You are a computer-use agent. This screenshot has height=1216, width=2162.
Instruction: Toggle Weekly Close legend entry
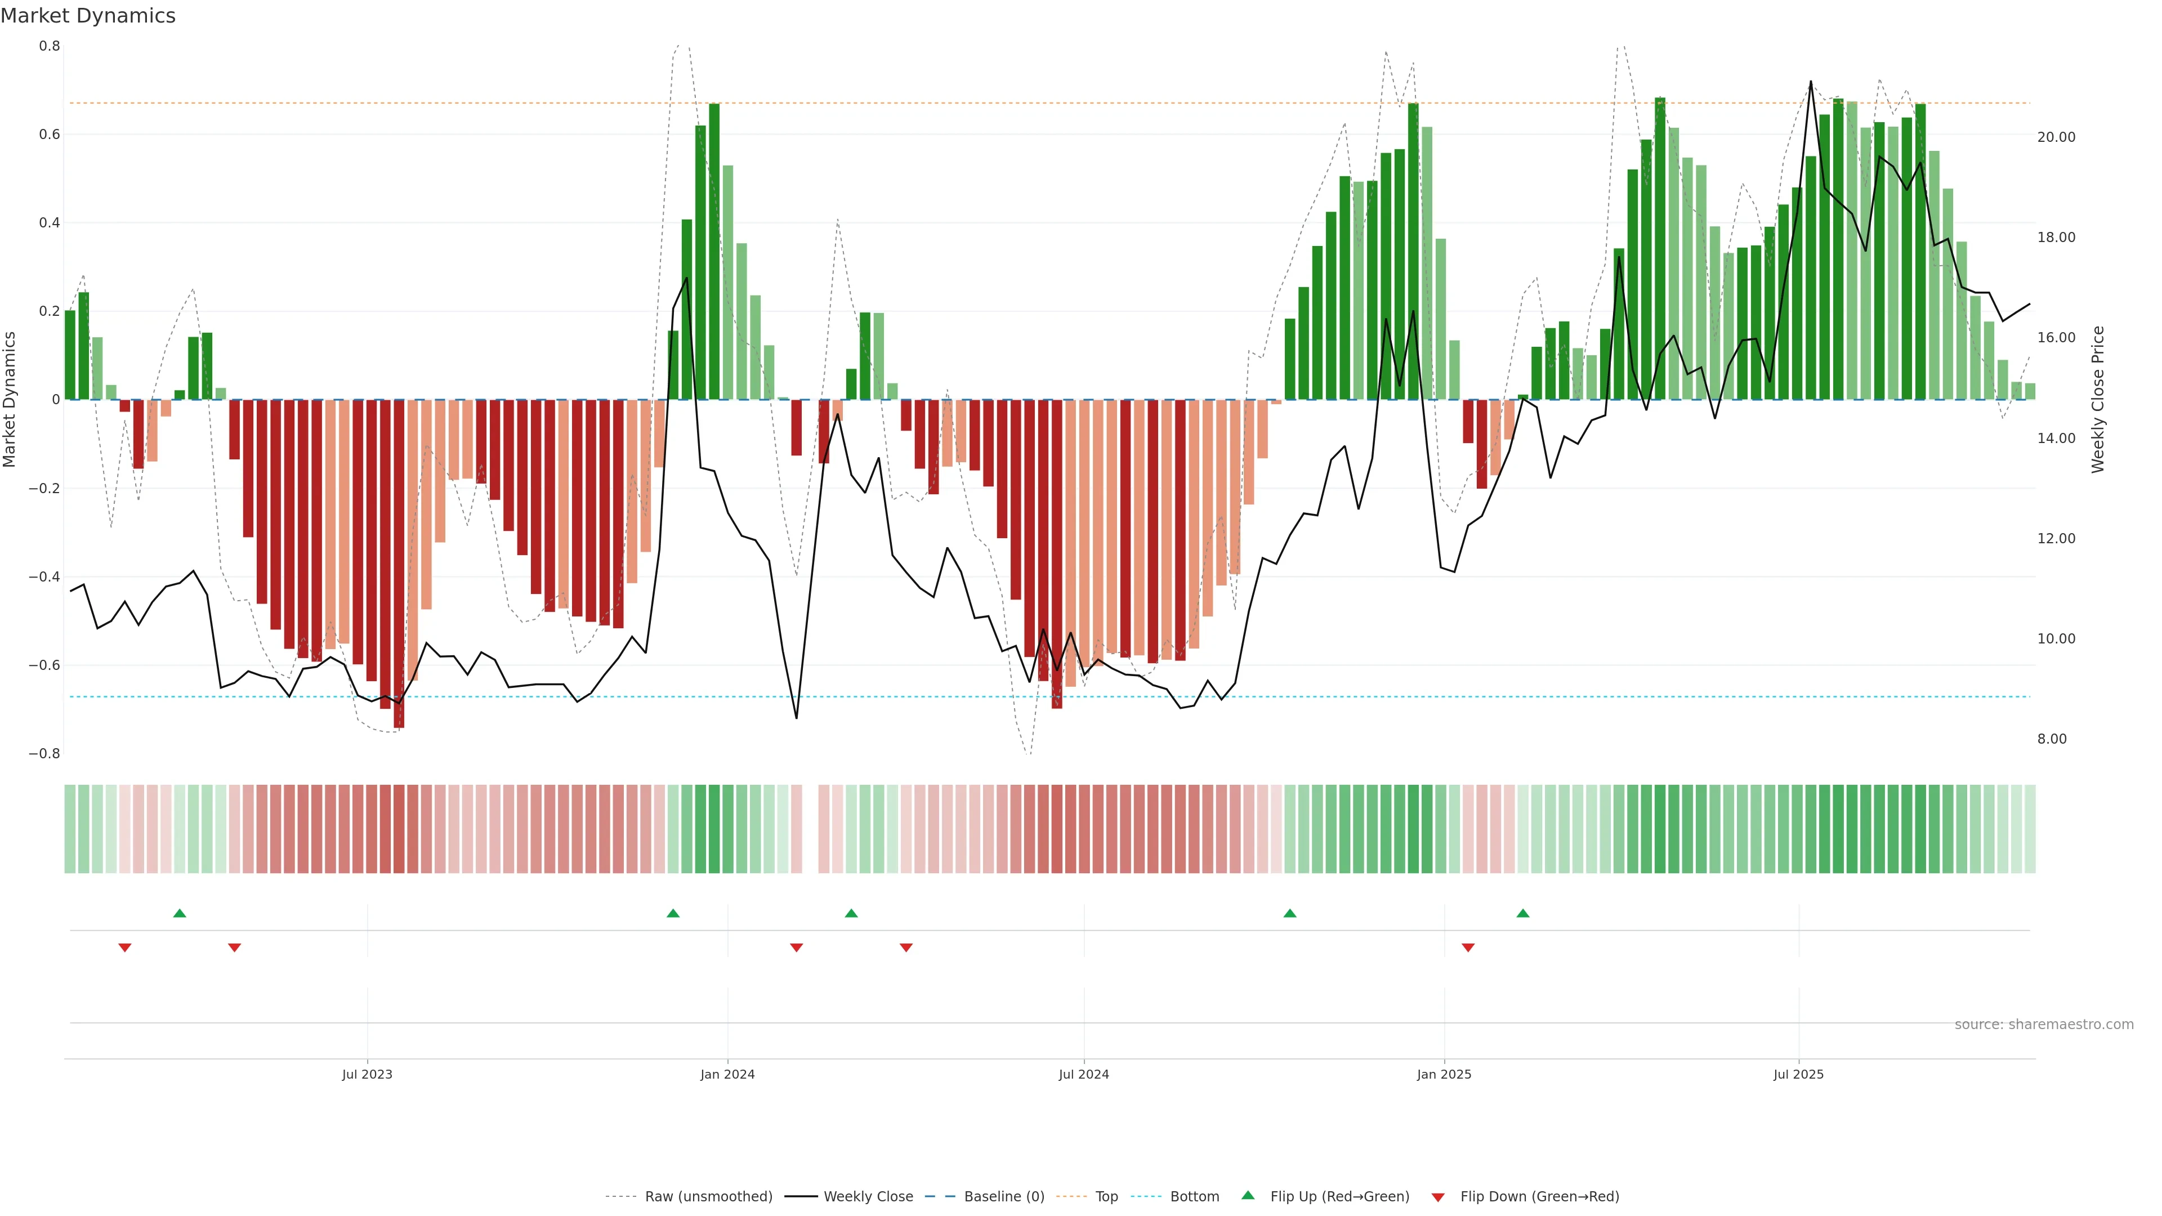tap(868, 1197)
